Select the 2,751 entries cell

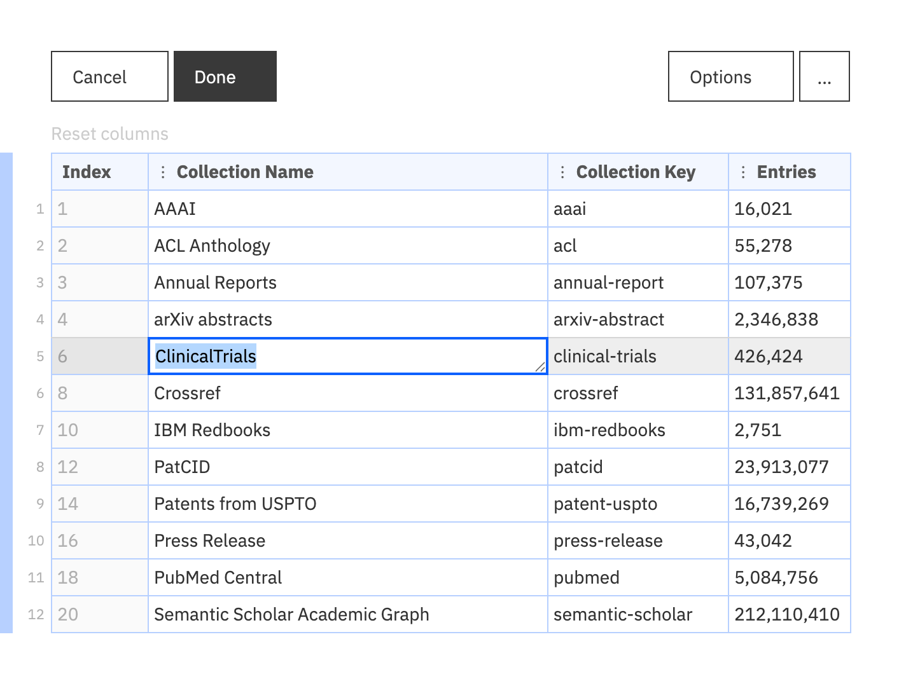[x=790, y=430]
